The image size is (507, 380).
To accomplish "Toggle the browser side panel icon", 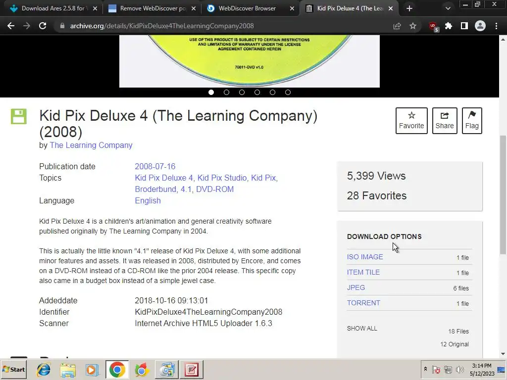I will click(x=464, y=26).
